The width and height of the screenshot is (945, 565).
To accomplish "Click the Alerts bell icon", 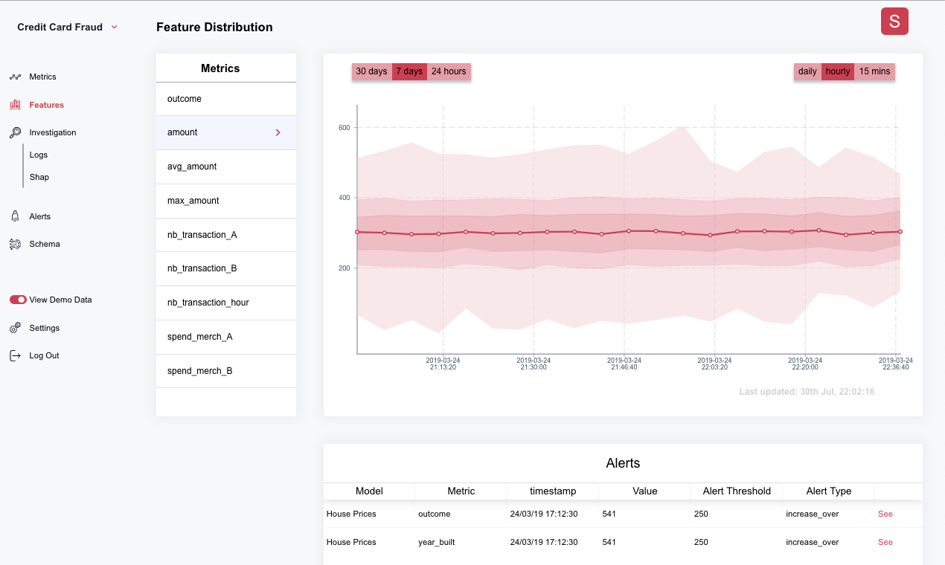I will click(x=15, y=216).
